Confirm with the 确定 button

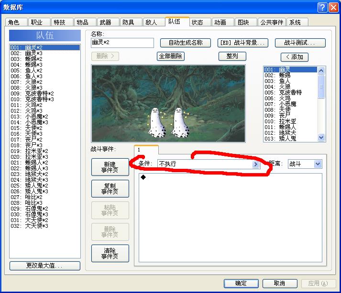(x=241, y=283)
